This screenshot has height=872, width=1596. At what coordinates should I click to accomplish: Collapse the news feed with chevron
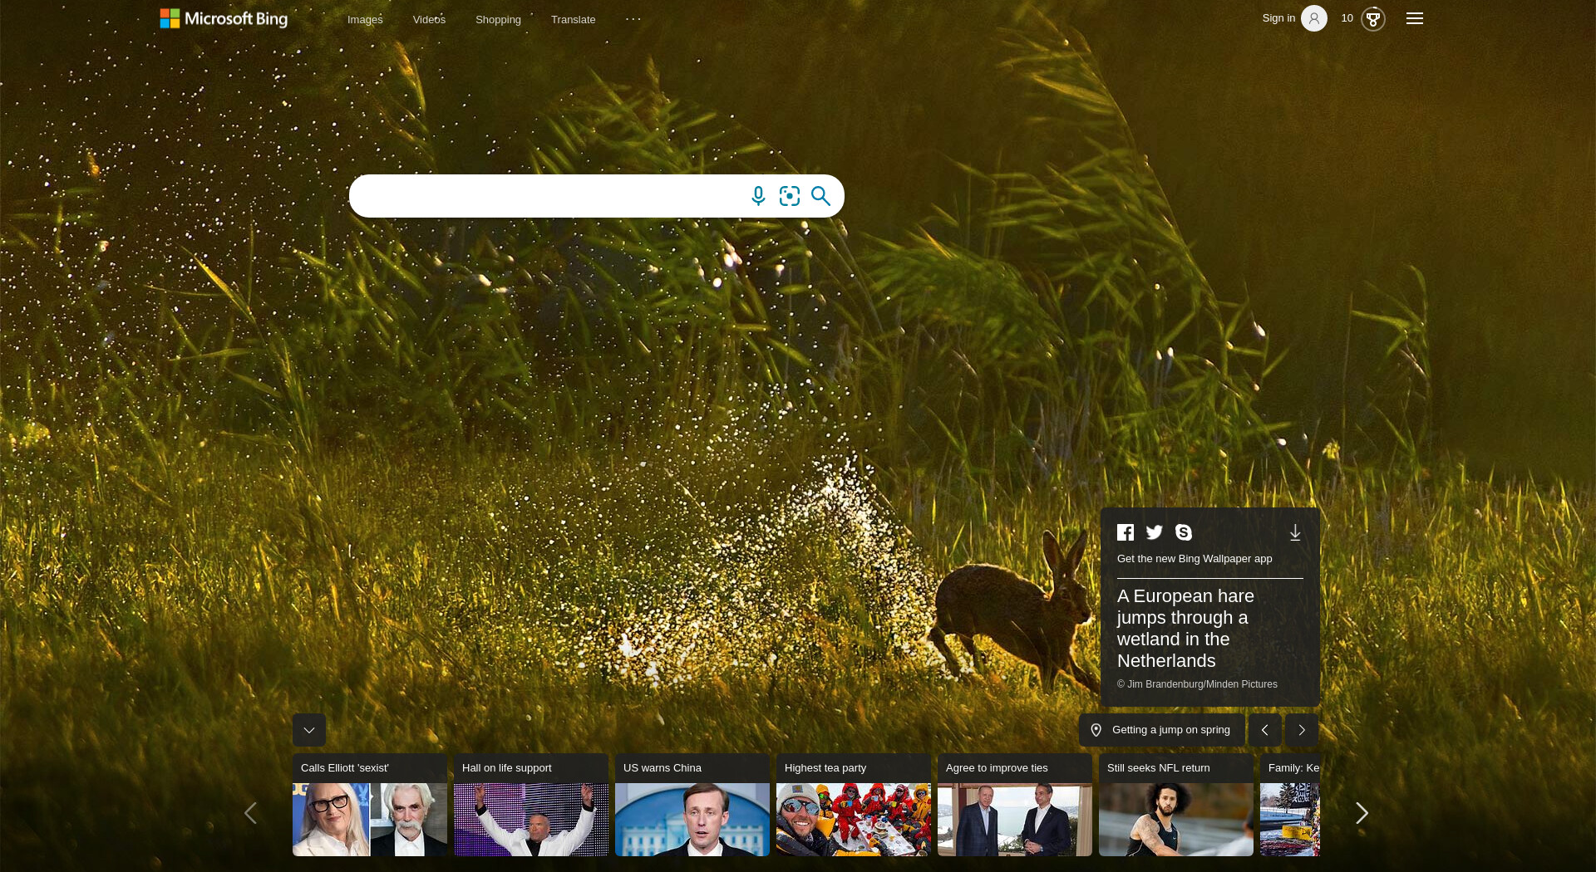(309, 730)
